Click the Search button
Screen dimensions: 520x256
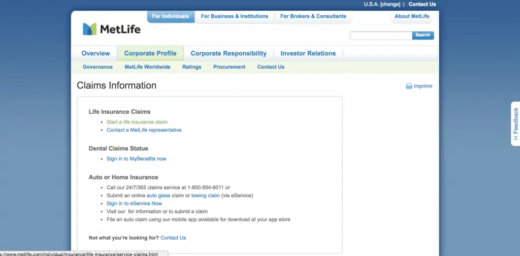coord(423,35)
